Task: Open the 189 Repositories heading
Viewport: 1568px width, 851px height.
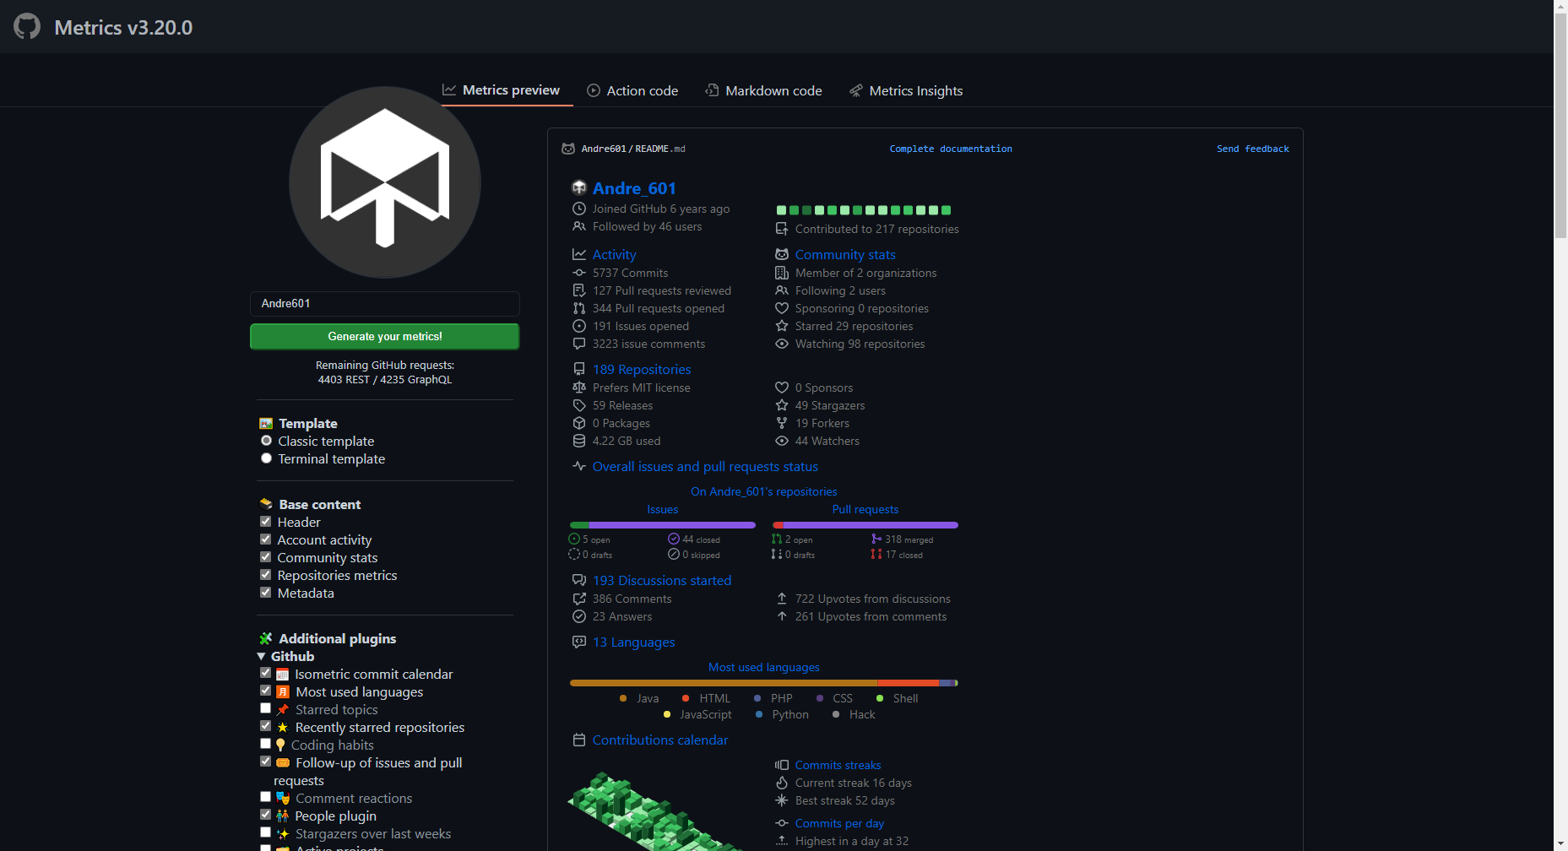Action: 642,369
